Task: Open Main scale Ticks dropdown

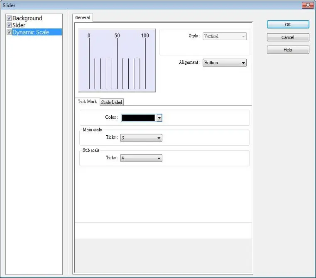Action: (141, 138)
